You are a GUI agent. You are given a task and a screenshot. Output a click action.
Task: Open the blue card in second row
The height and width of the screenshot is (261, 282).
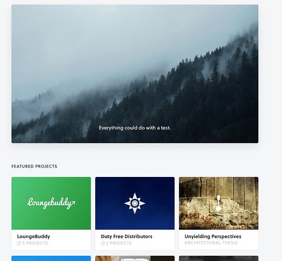[x=51, y=258]
